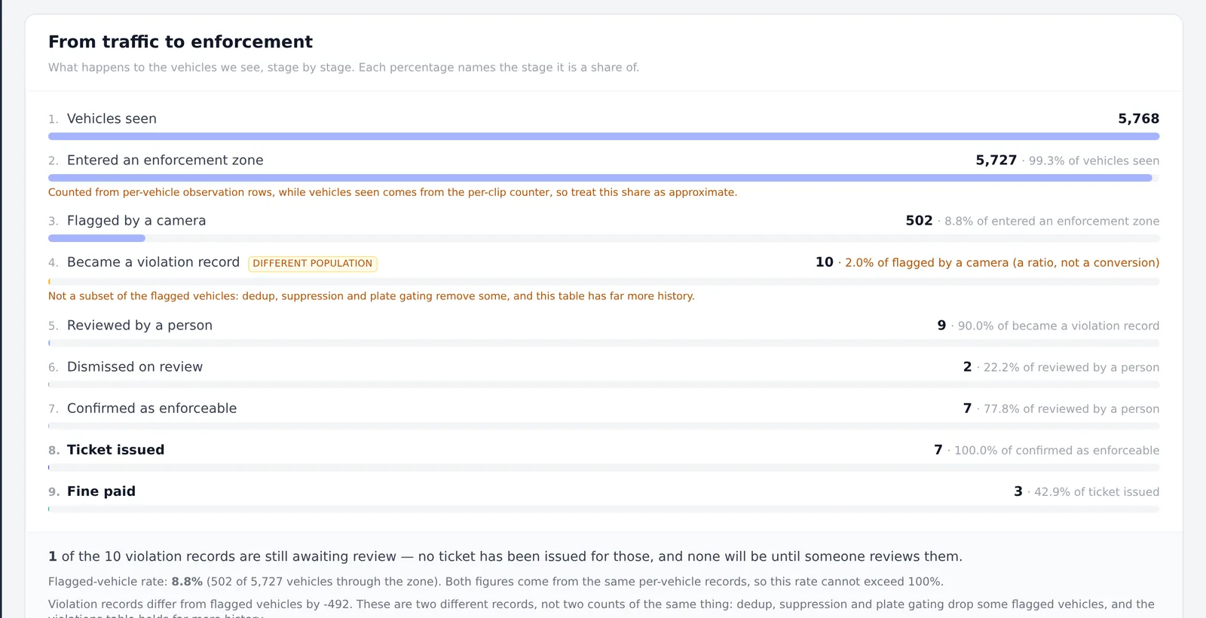The width and height of the screenshot is (1206, 618).
Task: Select the 2 dismissed count
Action: pos(967,366)
